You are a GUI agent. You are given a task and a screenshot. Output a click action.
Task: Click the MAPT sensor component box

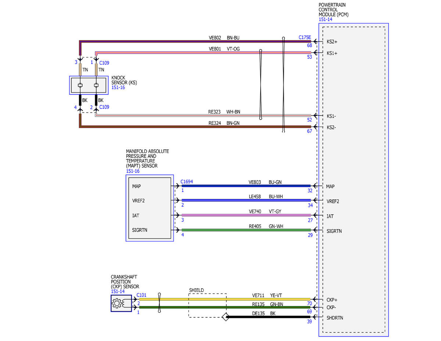coord(150,208)
